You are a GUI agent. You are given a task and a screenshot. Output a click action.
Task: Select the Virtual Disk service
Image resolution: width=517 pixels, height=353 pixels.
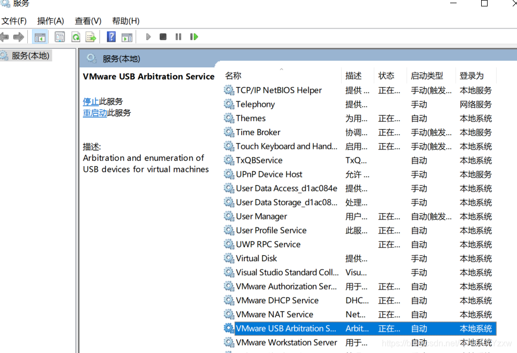coord(359,258)
